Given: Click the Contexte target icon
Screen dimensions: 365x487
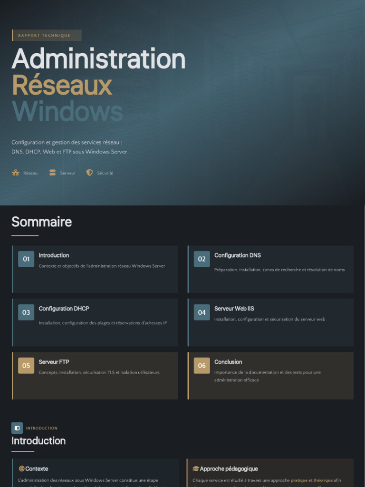Looking at the screenshot, I should click(x=21, y=468).
